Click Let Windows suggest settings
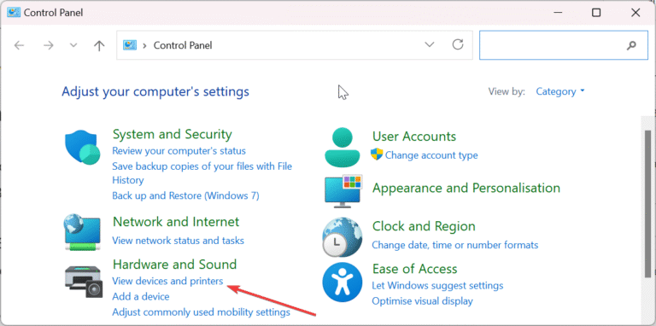 [x=437, y=286]
